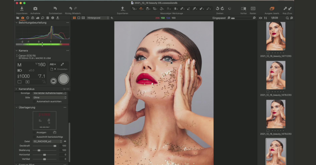Click the Zurücksetzen reset icon
This screenshot has width=316, height=165.
pos(55,8)
